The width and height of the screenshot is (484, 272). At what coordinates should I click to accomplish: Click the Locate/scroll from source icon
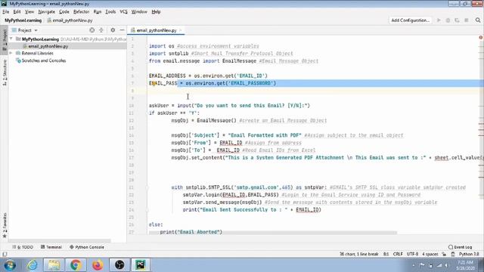click(x=92, y=30)
